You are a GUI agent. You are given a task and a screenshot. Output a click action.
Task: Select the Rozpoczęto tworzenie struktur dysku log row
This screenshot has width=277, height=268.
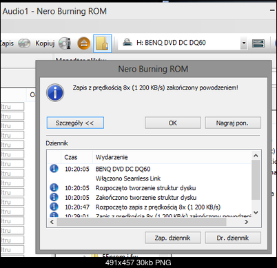pos(150,188)
